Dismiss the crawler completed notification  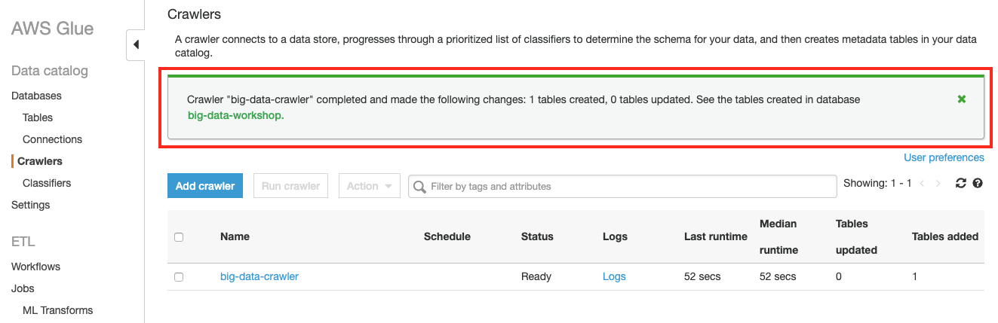tap(962, 99)
